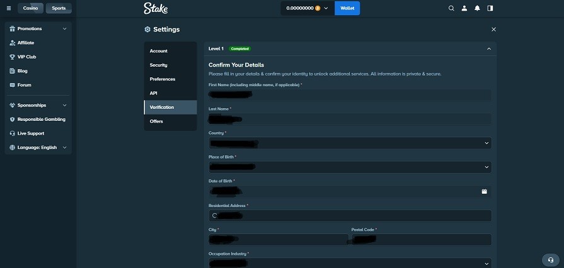Viewport: 564px width, 268px height.
Task: Open the Responsible Gambling link
Action: pos(42,120)
